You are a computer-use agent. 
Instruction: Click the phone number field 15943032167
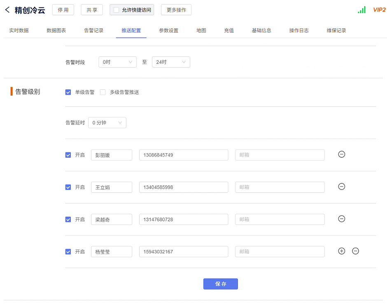[x=184, y=251]
